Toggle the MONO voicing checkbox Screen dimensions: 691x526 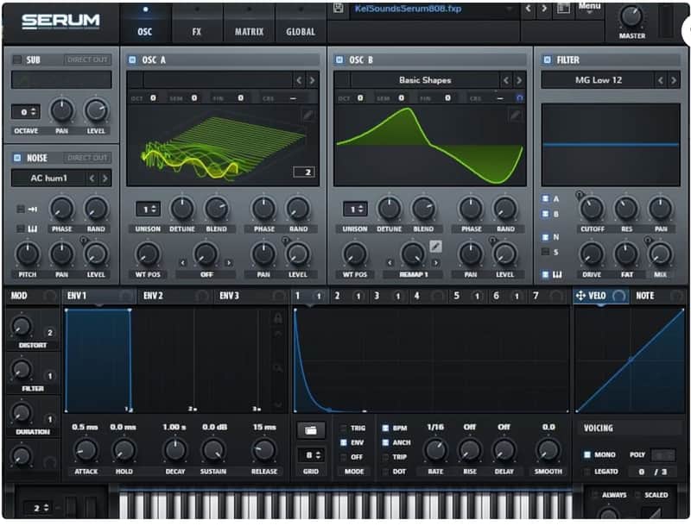pyautogui.click(x=587, y=454)
